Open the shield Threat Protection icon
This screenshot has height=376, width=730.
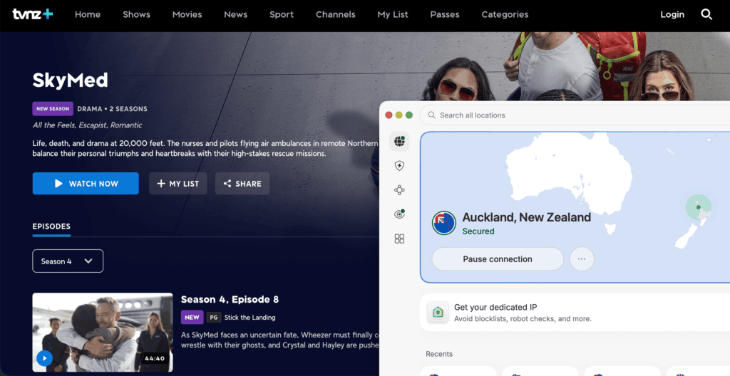tap(399, 166)
